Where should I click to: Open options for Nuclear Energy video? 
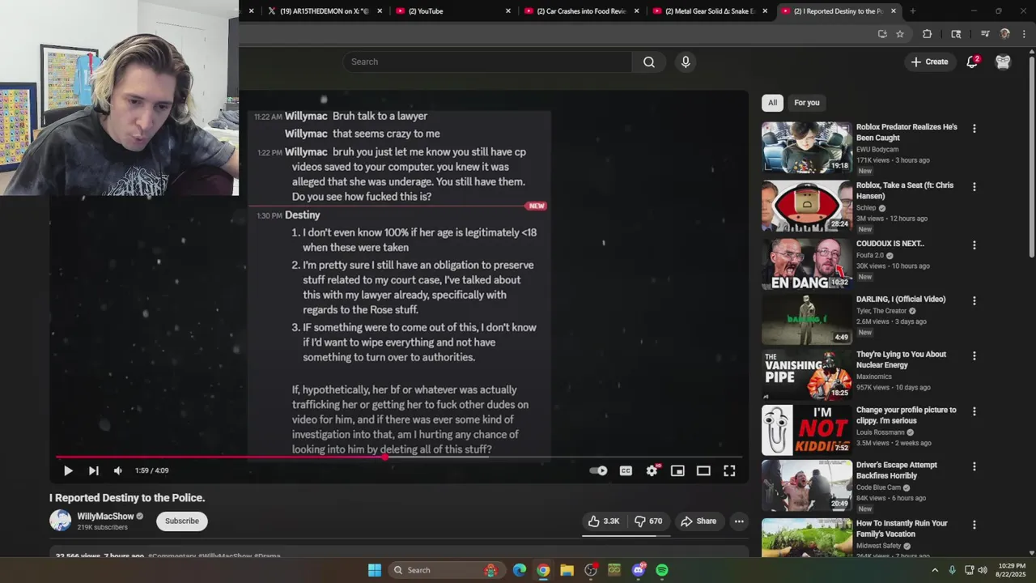974,355
